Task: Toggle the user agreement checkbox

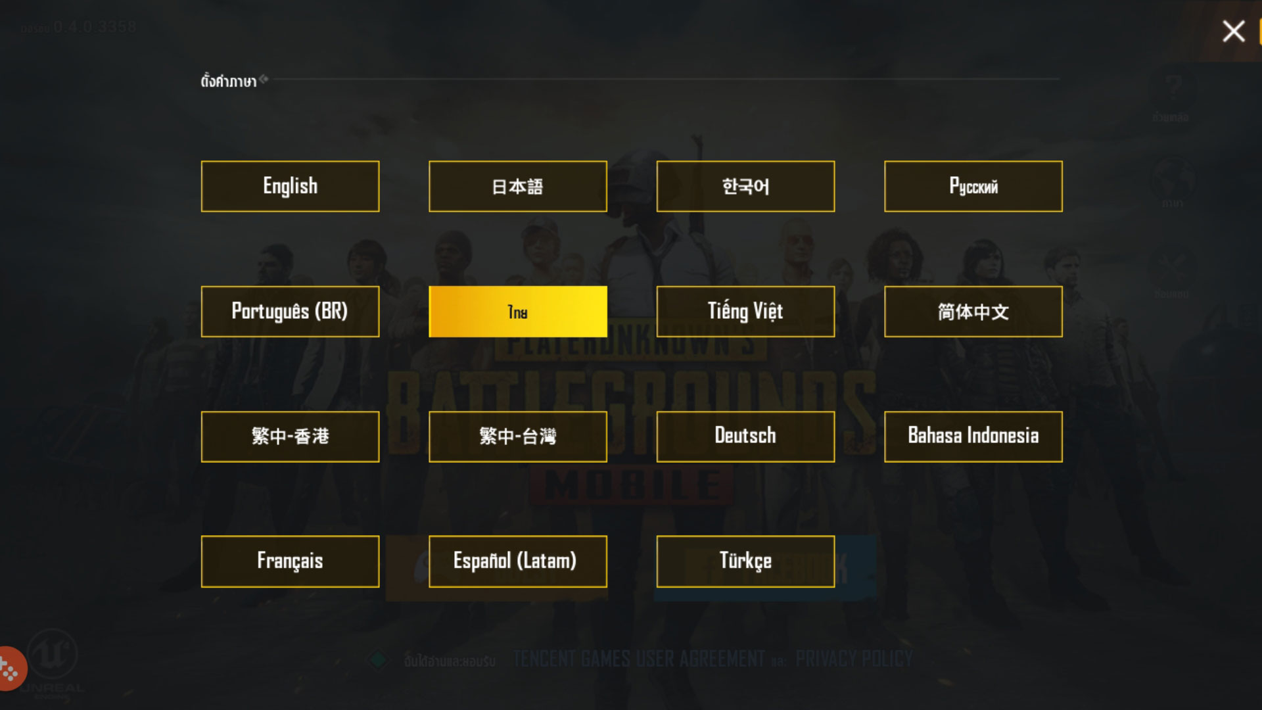Action: pyautogui.click(x=379, y=659)
